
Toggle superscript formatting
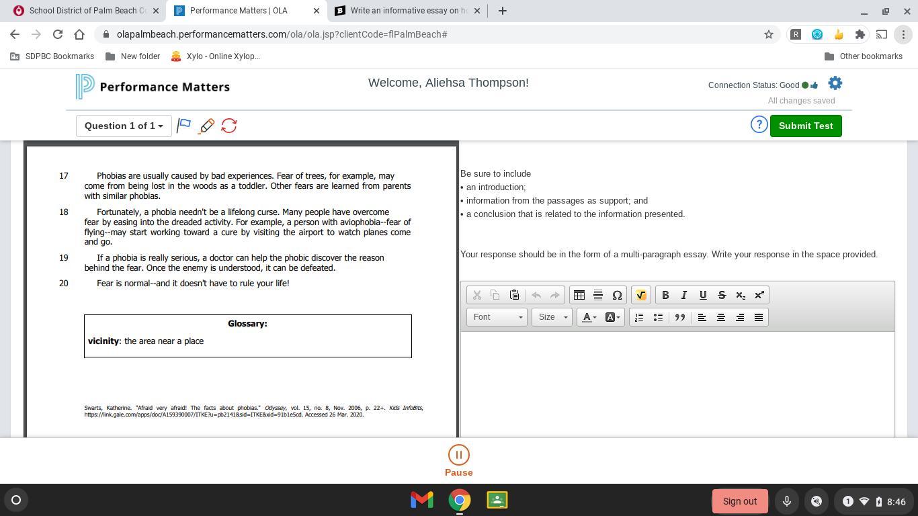(759, 295)
